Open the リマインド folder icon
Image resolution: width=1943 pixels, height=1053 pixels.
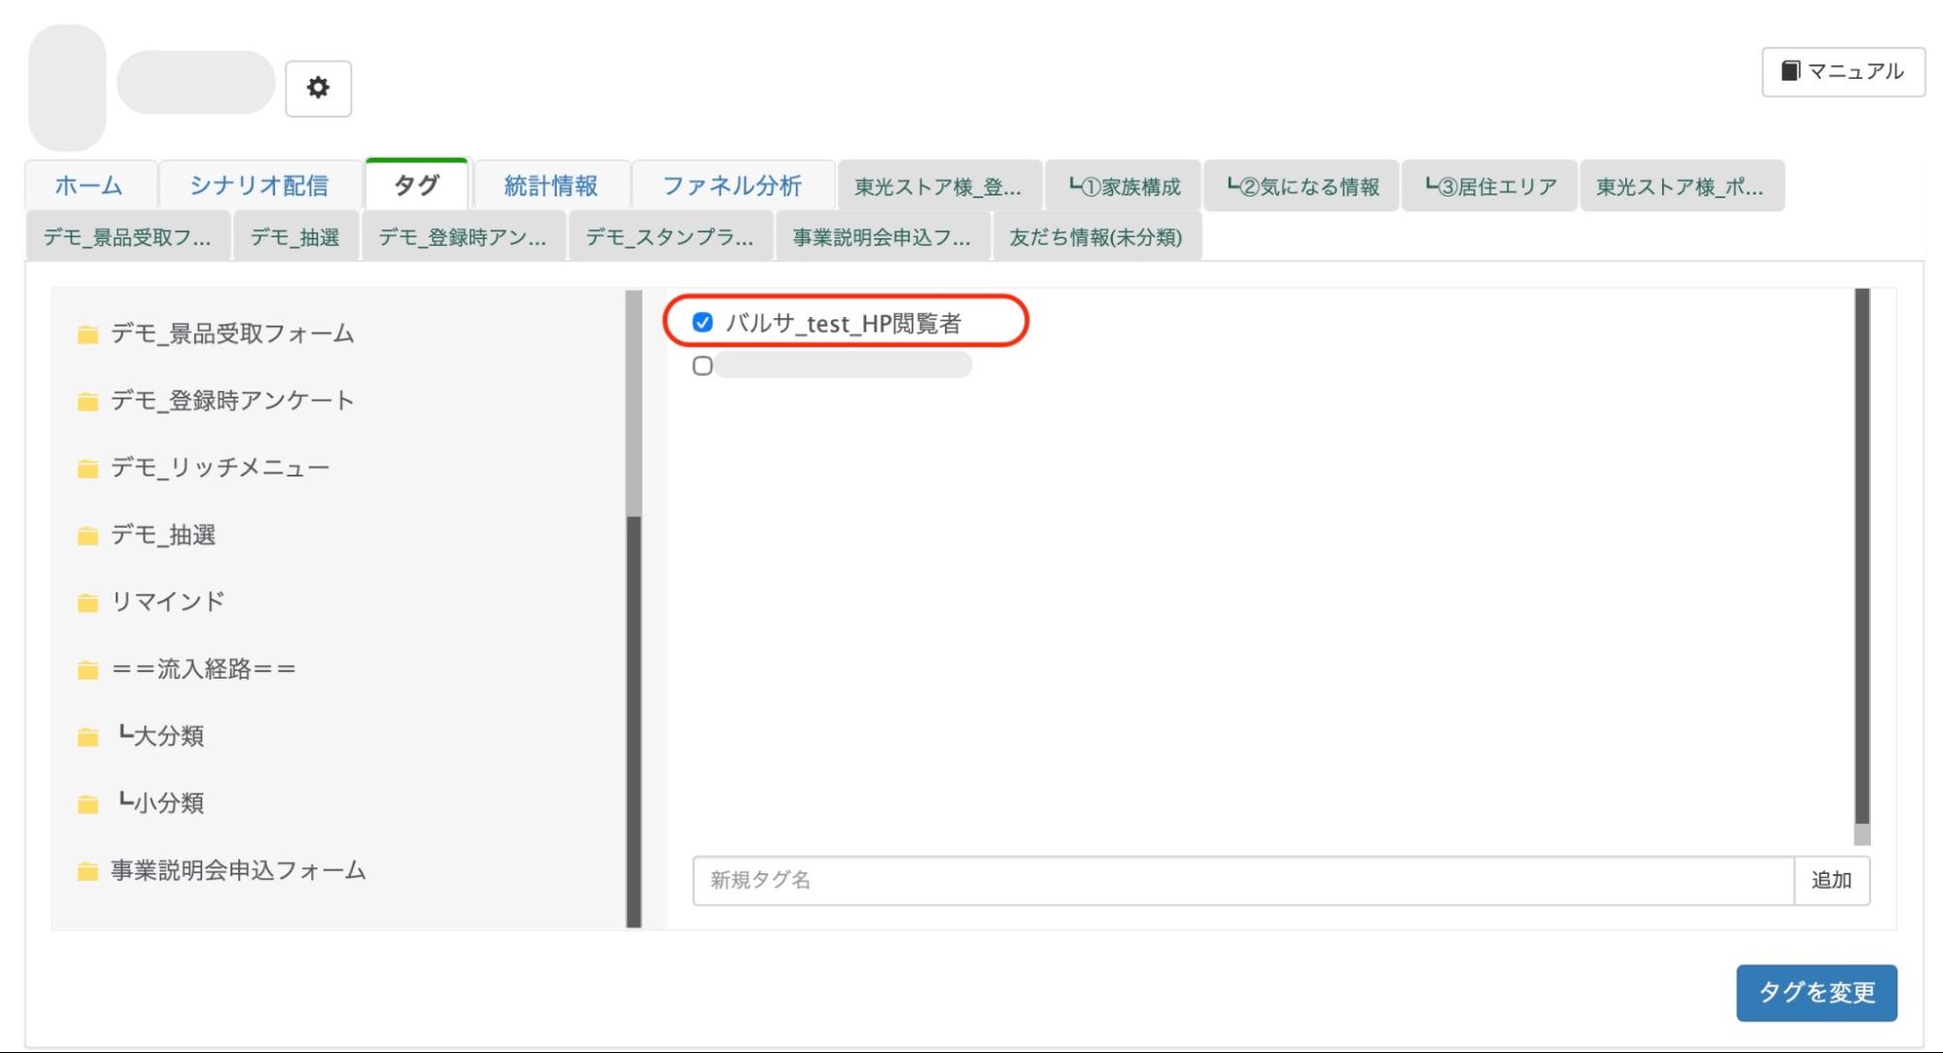point(88,601)
